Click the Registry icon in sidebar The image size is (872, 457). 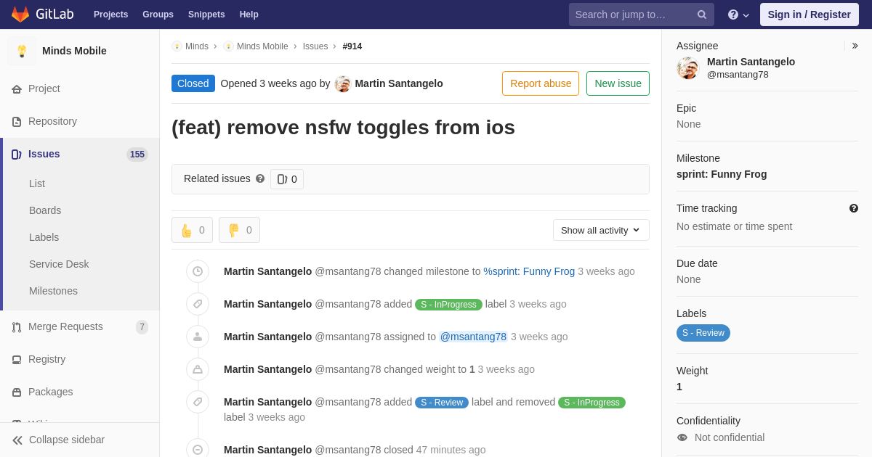point(17,360)
